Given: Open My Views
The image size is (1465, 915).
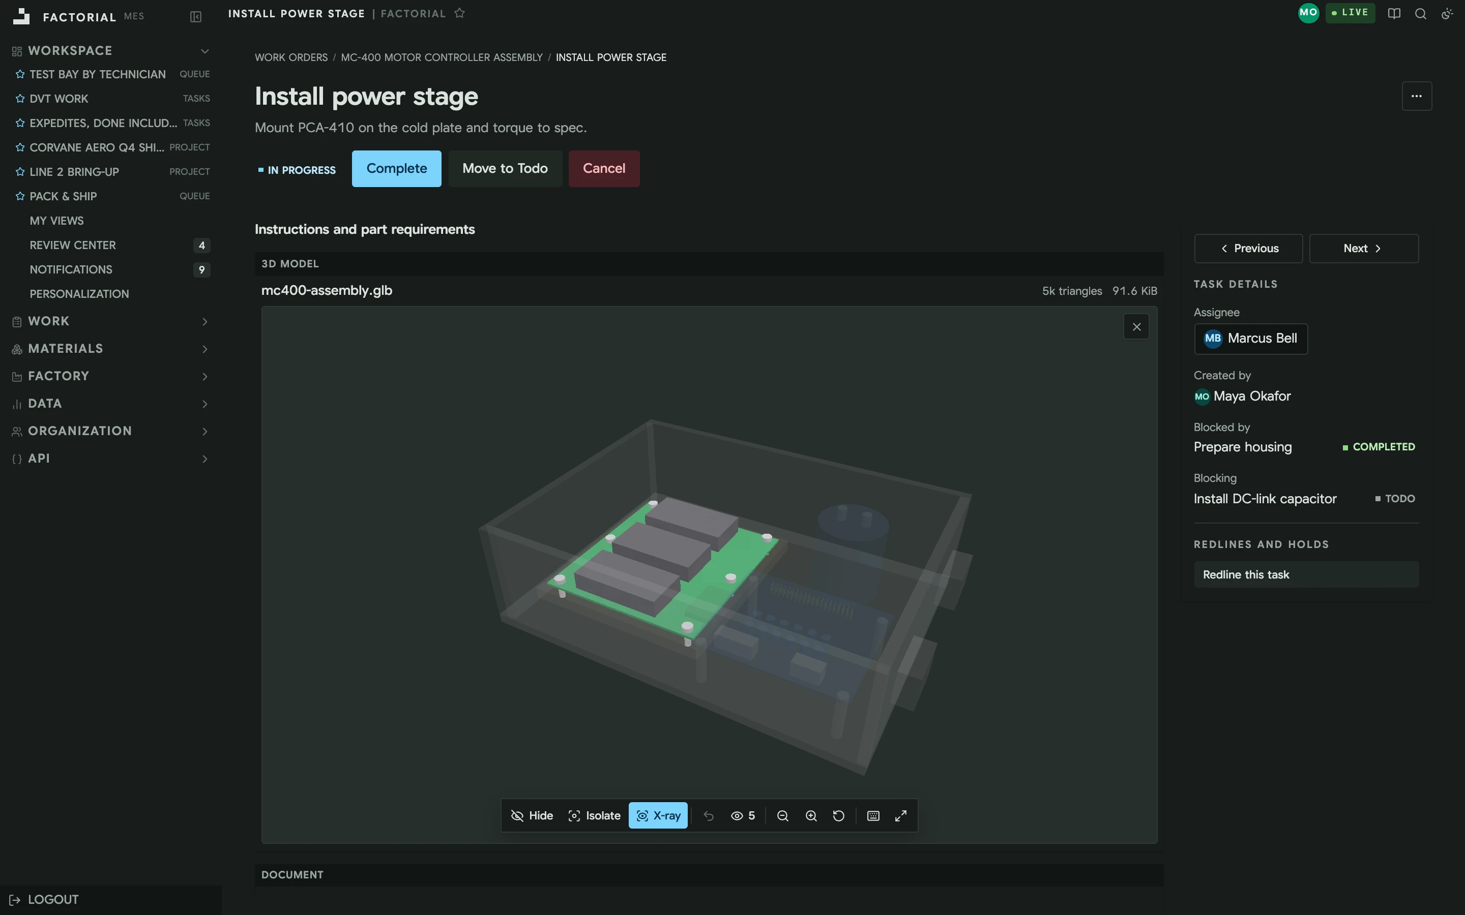Looking at the screenshot, I should point(57,221).
